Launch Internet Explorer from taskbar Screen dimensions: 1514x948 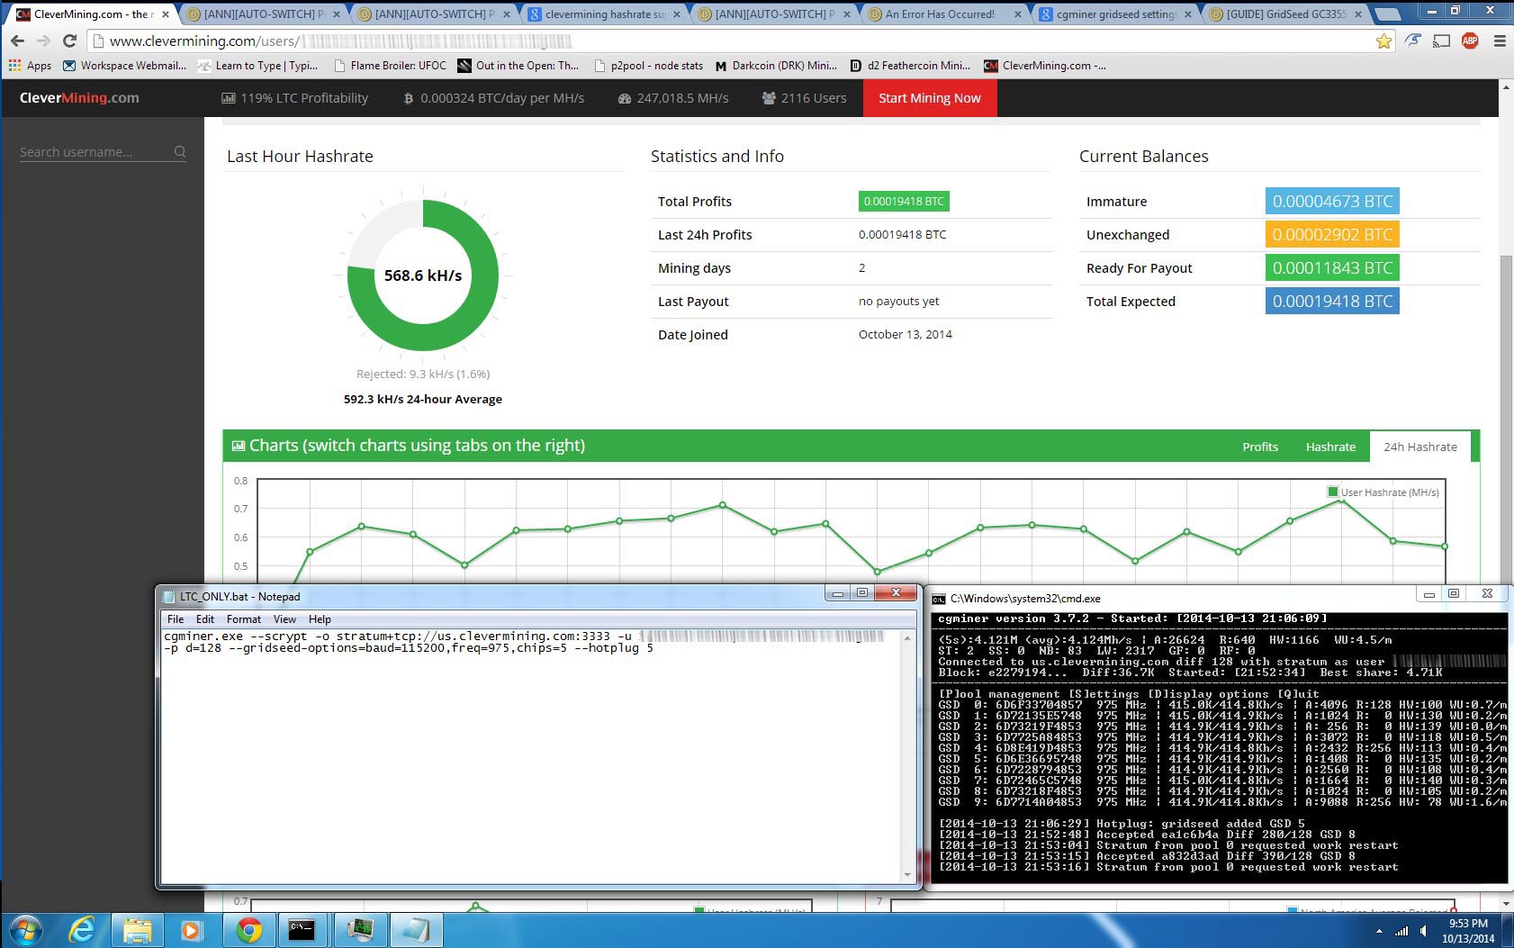click(82, 929)
